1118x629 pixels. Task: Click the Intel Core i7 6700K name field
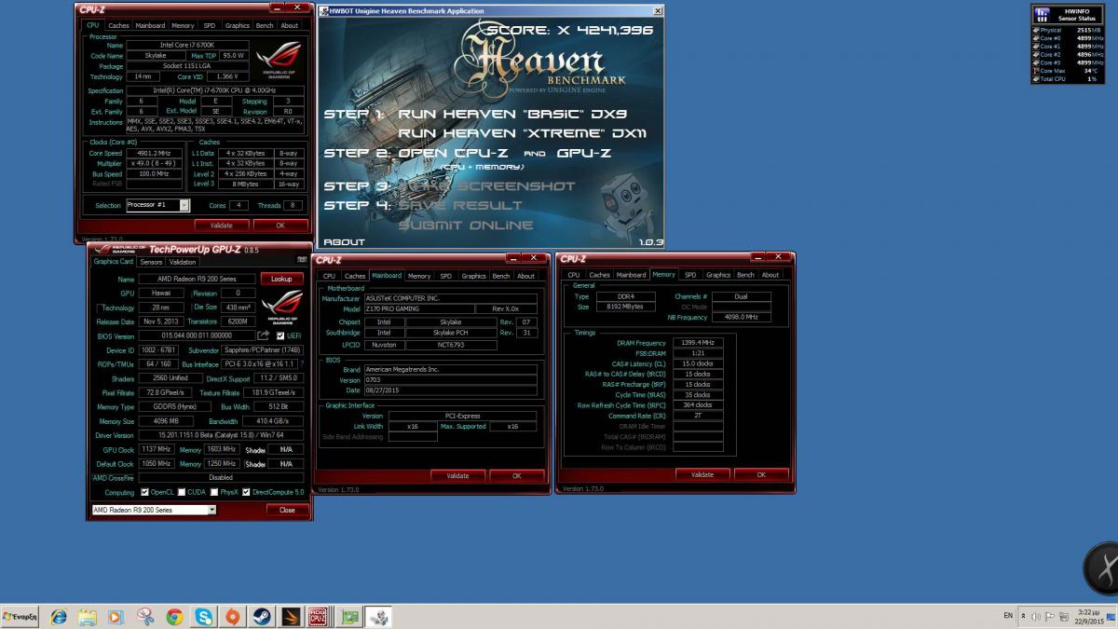tap(188, 45)
